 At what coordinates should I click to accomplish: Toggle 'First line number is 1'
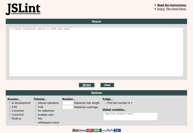[105, 102]
